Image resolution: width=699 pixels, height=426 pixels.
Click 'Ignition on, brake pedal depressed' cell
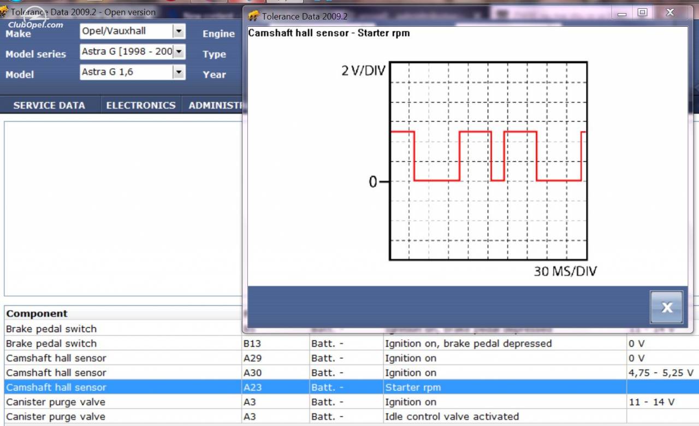pos(505,344)
